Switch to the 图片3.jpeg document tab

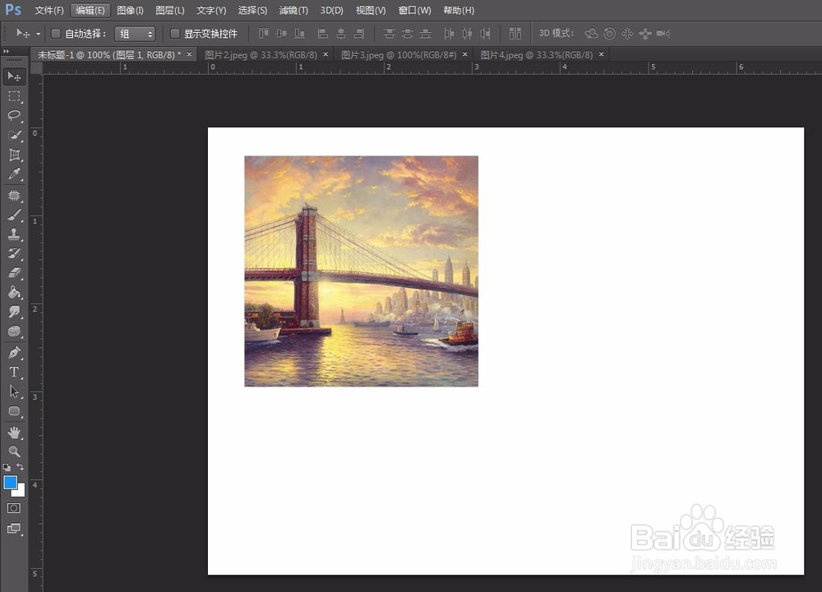tap(399, 54)
